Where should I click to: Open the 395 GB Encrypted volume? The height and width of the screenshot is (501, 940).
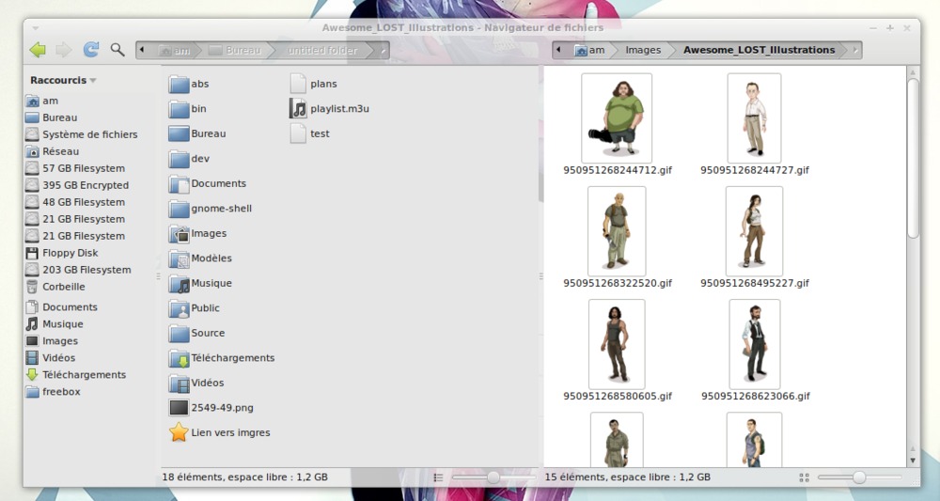click(x=77, y=185)
